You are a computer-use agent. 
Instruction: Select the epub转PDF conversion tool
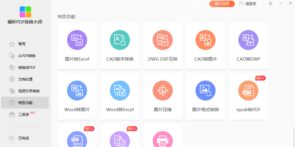[x=248, y=96]
